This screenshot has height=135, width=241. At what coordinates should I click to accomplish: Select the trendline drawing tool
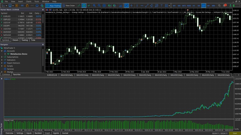147,6
